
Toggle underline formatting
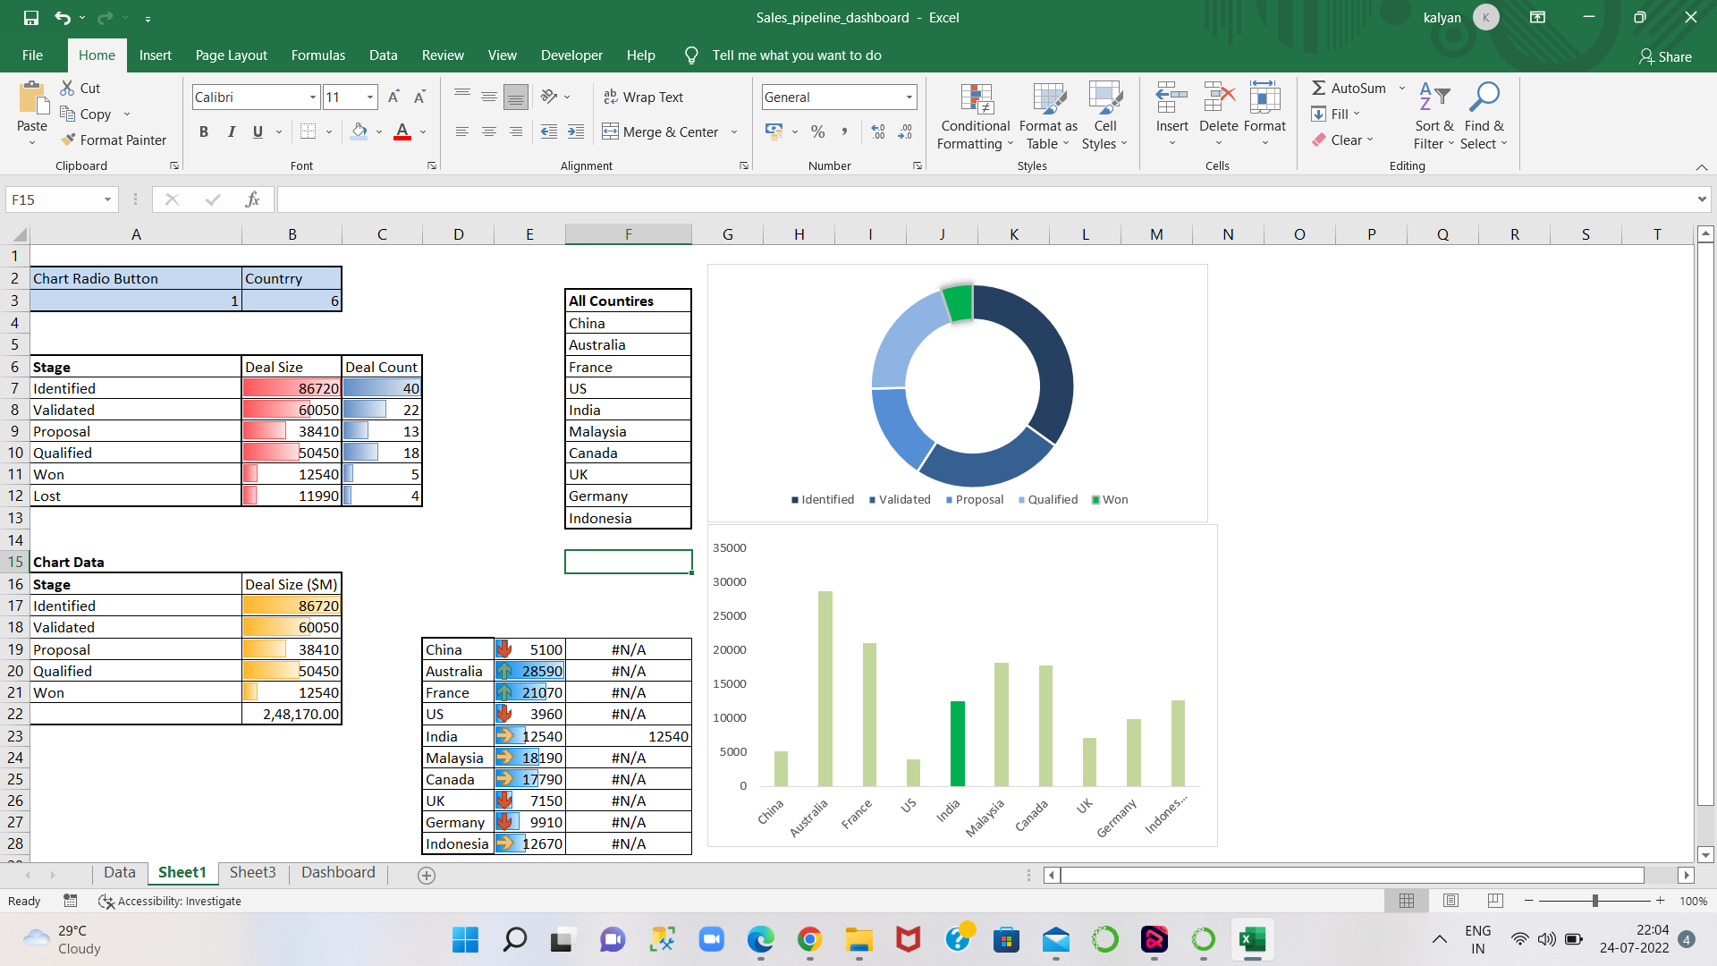point(256,131)
